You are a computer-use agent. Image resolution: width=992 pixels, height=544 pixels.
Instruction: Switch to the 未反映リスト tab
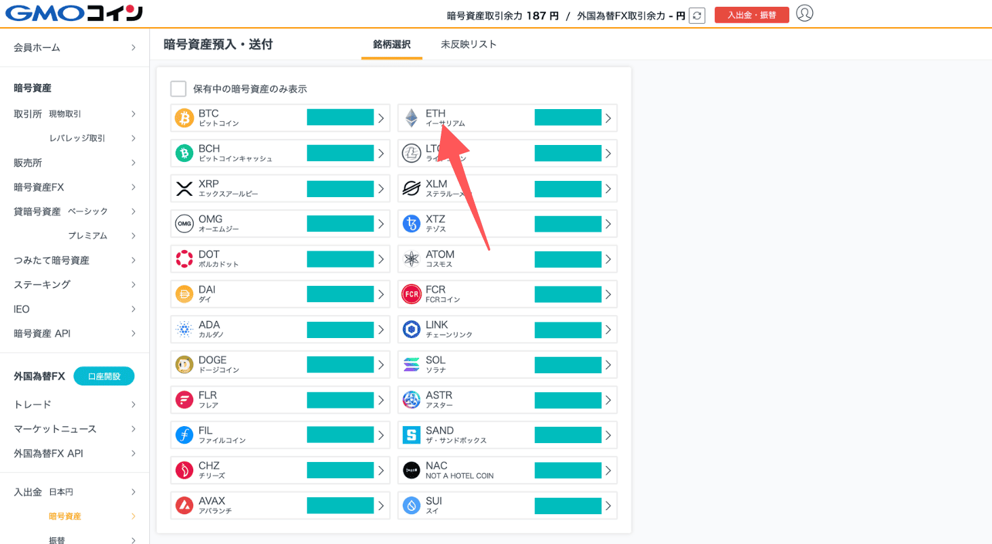point(469,45)
